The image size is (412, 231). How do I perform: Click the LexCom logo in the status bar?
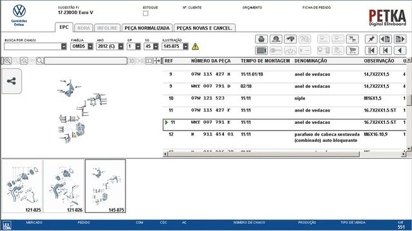coord(6,225)
